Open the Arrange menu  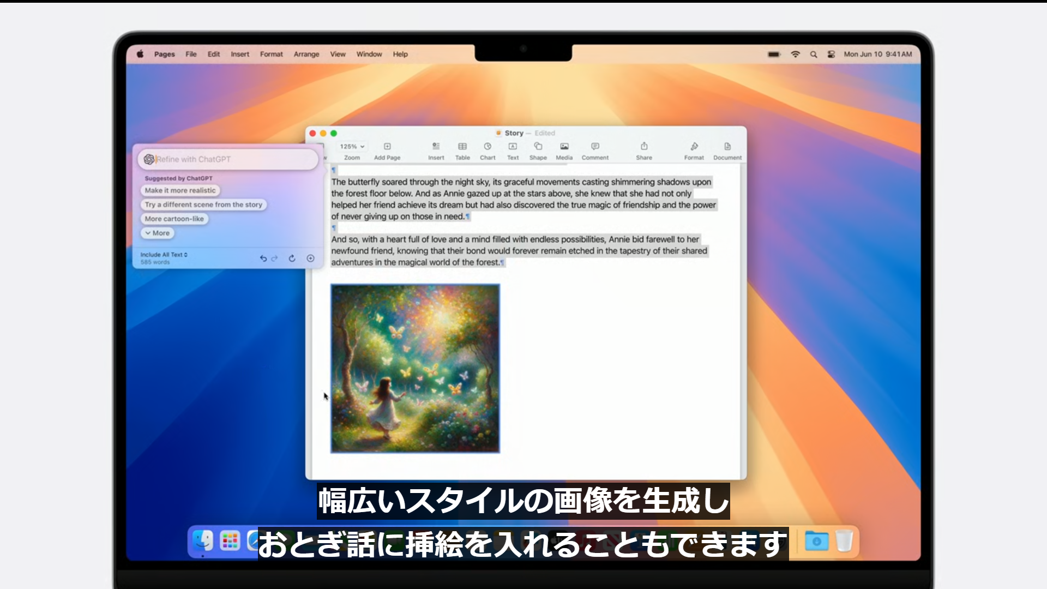(x=306, y=54)
